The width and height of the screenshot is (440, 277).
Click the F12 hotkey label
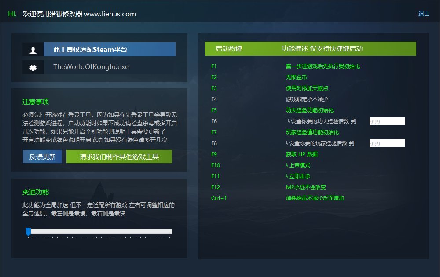point(216,187)
